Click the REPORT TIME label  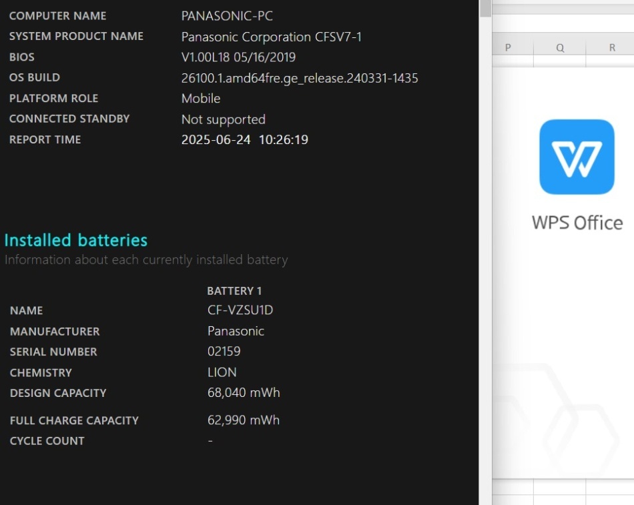tap(45, 139)
